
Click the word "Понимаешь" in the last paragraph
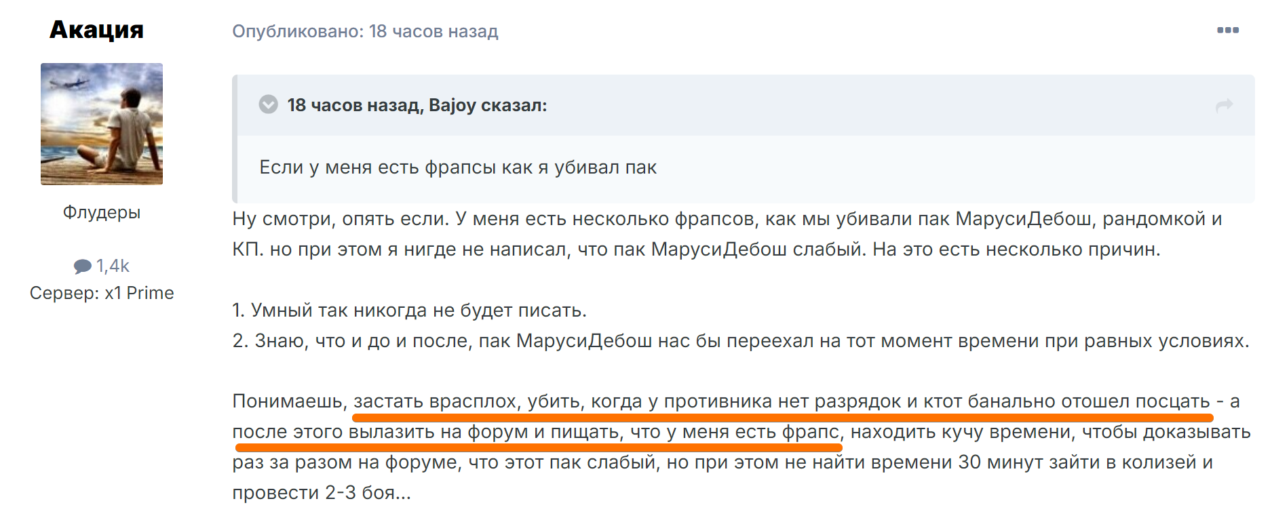tap(289, 401)
